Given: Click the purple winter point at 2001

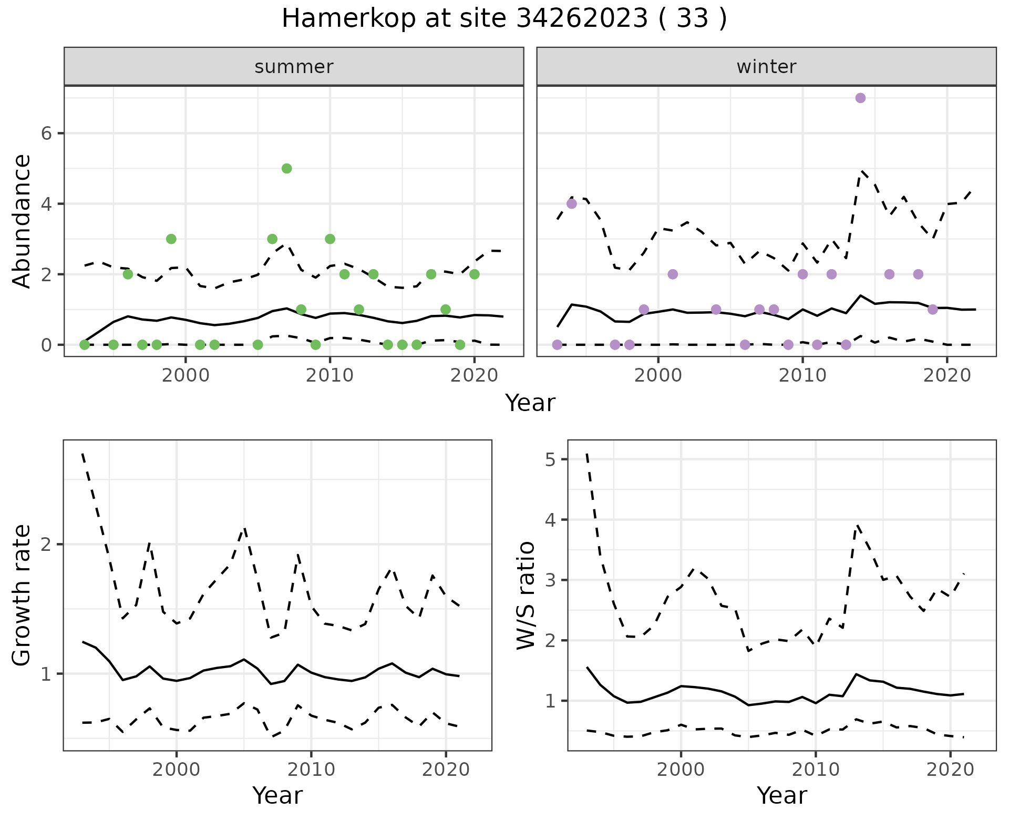Looking at the screenshot, I should (x=673, y=274).
